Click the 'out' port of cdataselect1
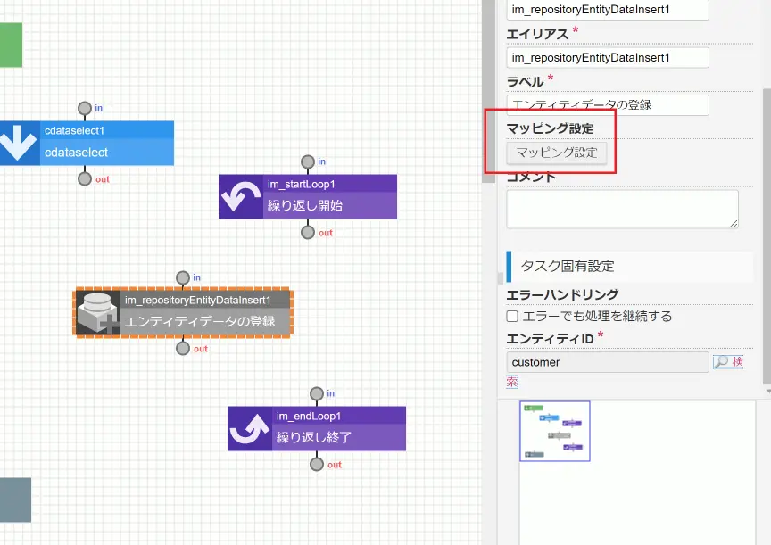Image resolution: width=771 pixels, height=545 pixels. click(x=85, y=179)
